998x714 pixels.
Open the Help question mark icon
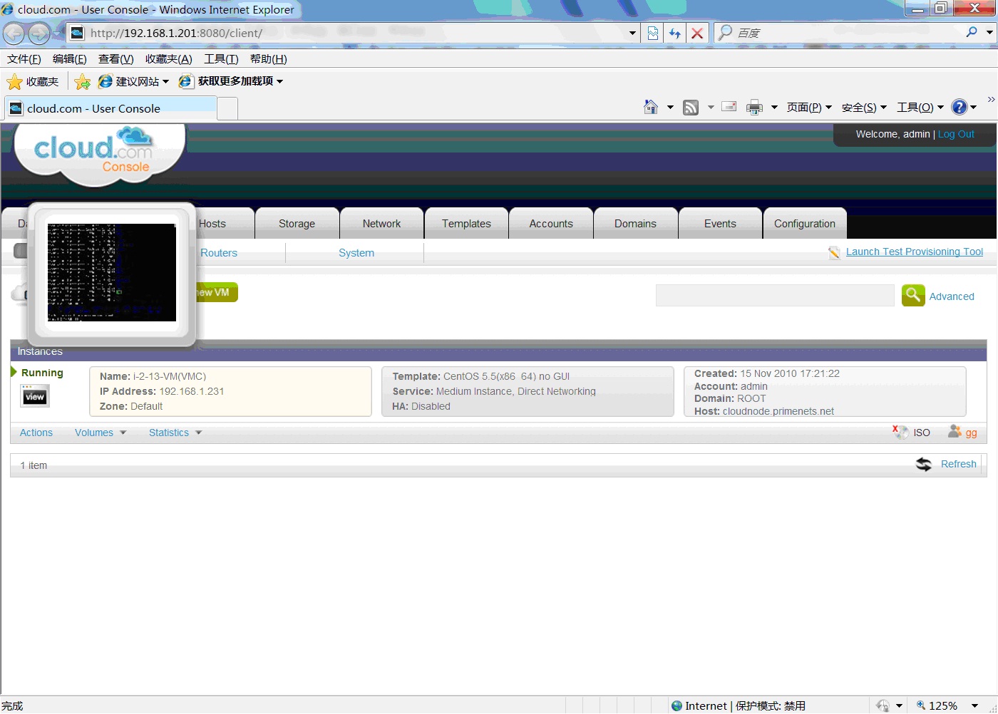click(x=960, y=107)
